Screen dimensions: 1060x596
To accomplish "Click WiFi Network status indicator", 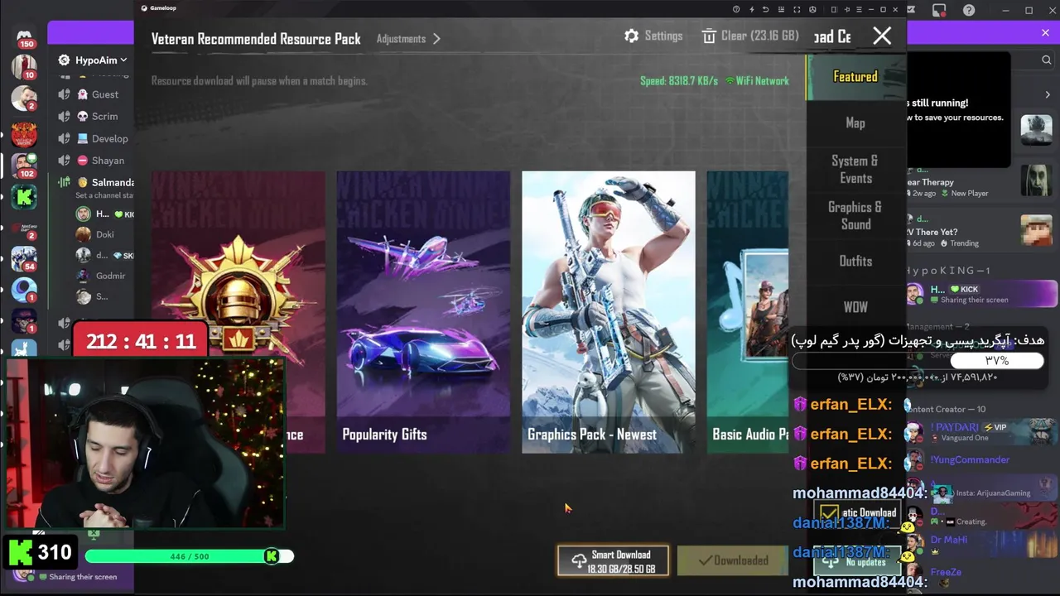I will (x=757, y=81).
